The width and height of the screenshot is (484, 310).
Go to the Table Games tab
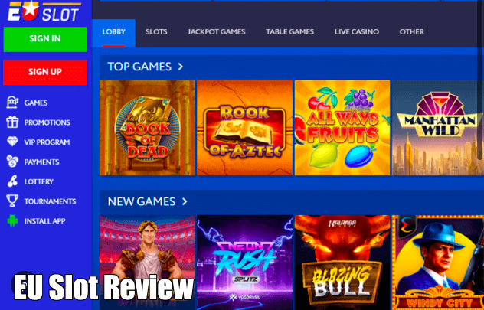(289, 32)
